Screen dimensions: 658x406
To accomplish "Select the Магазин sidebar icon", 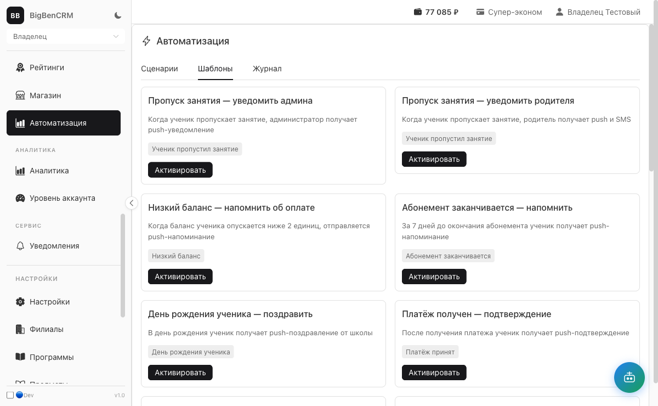I will (20, 95).
